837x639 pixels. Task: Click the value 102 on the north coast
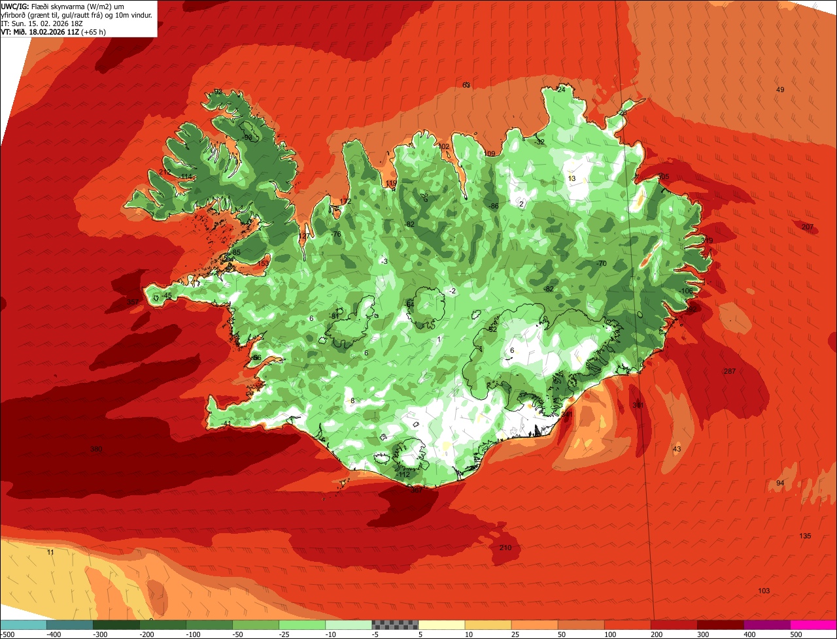point(444,146)
